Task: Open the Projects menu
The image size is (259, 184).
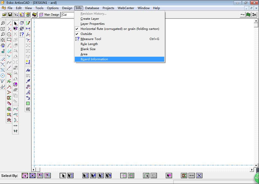Action: (108, 8)
